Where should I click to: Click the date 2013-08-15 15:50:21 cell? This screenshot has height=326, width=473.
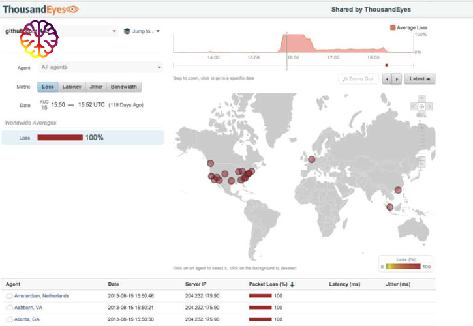[x=131, y=308]
